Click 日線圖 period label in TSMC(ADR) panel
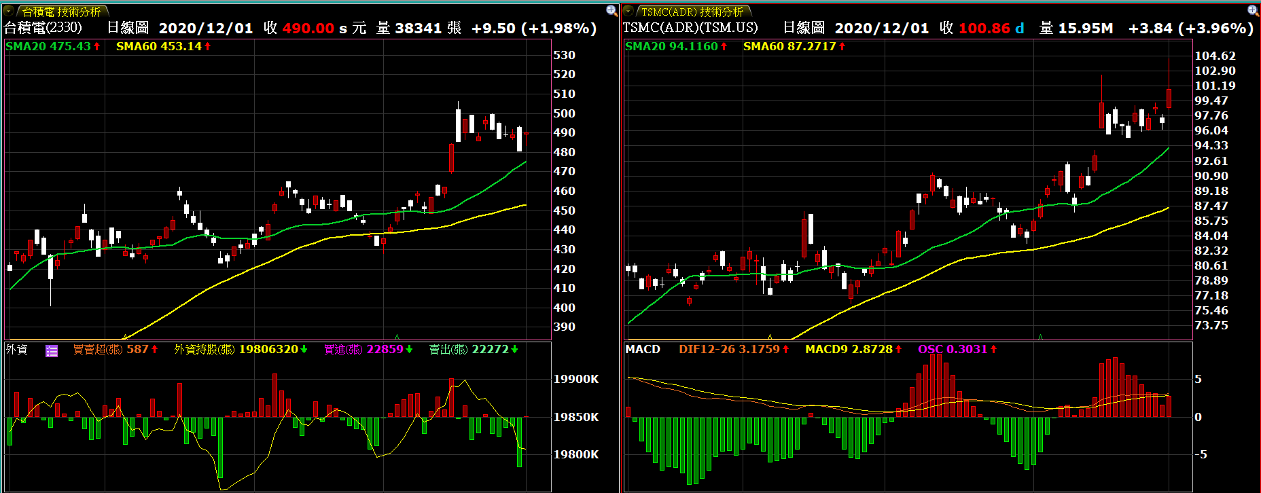Screen dimensions: 1261x493 [x=804, y=28]
